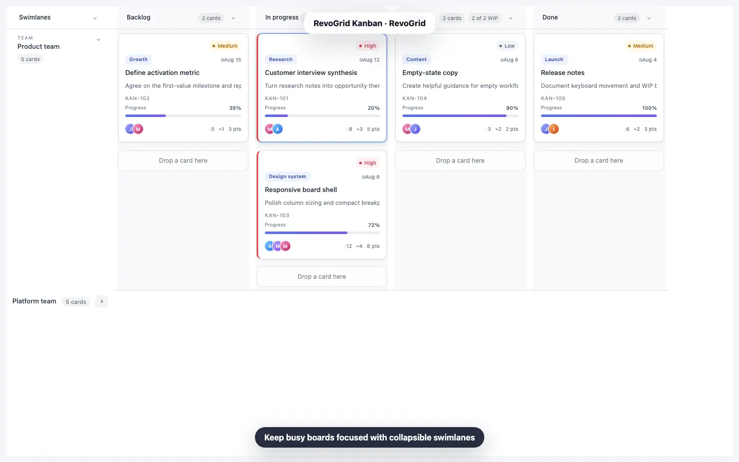Click the subtask count 2 on Empty-state copy card

(498, 129)
